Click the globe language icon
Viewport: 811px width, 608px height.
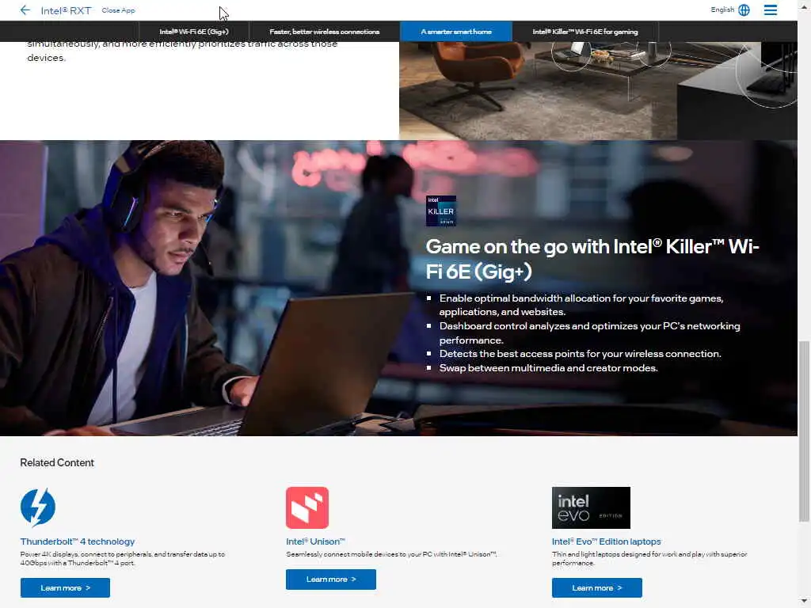(744, 9)
